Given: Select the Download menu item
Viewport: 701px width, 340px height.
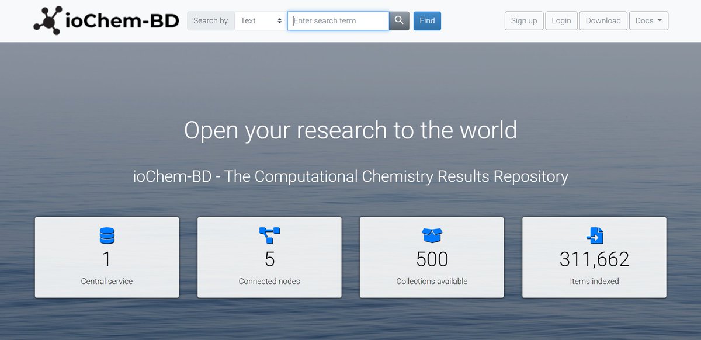Looking at the screenshot, I should point(603,20).
